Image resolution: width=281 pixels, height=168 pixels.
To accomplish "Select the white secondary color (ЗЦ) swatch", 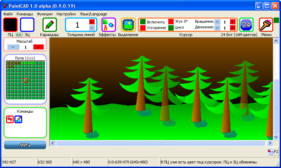I will coord(27,24).
